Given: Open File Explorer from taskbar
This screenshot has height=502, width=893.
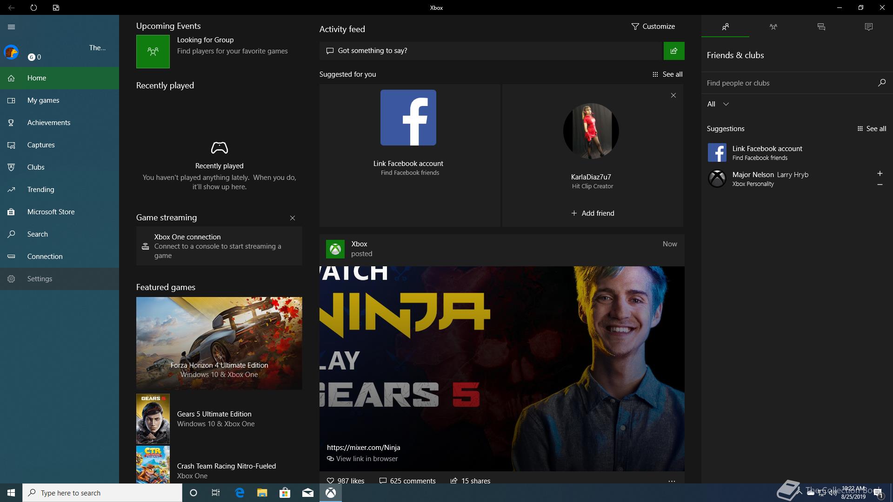Looking at the screenshot, I should point(262,493).
